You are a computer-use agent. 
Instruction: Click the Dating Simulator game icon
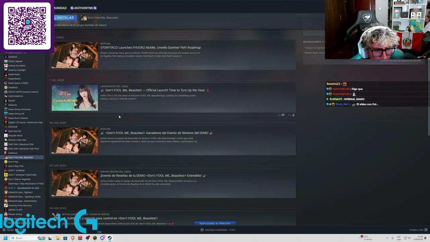tap(6, 66)
